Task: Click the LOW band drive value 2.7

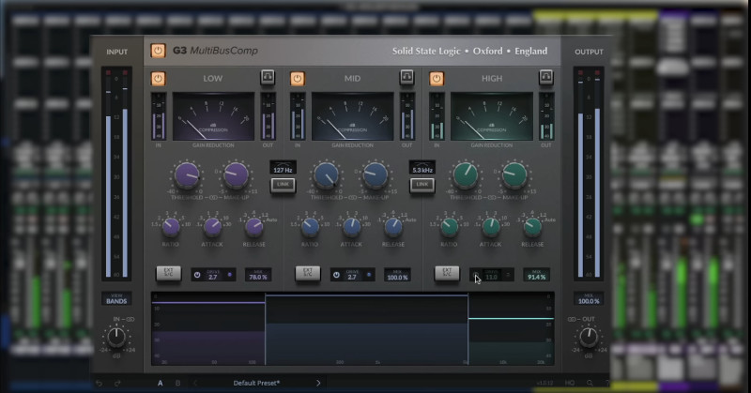Action: point(213,277)
